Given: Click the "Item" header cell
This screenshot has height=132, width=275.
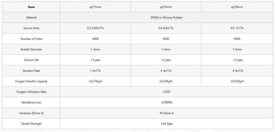Looking at the screenshot, I should (x=31, y=7).
